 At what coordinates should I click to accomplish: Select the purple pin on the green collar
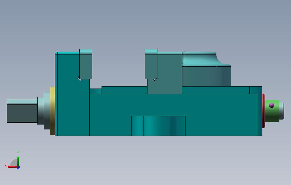(271, 105)
